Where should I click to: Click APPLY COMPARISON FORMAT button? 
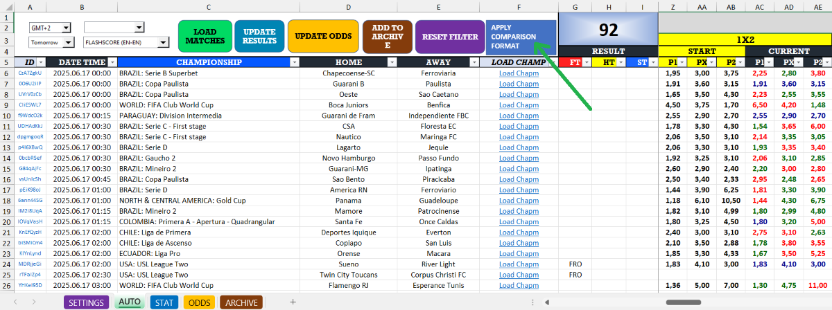[x=521, y=37]
